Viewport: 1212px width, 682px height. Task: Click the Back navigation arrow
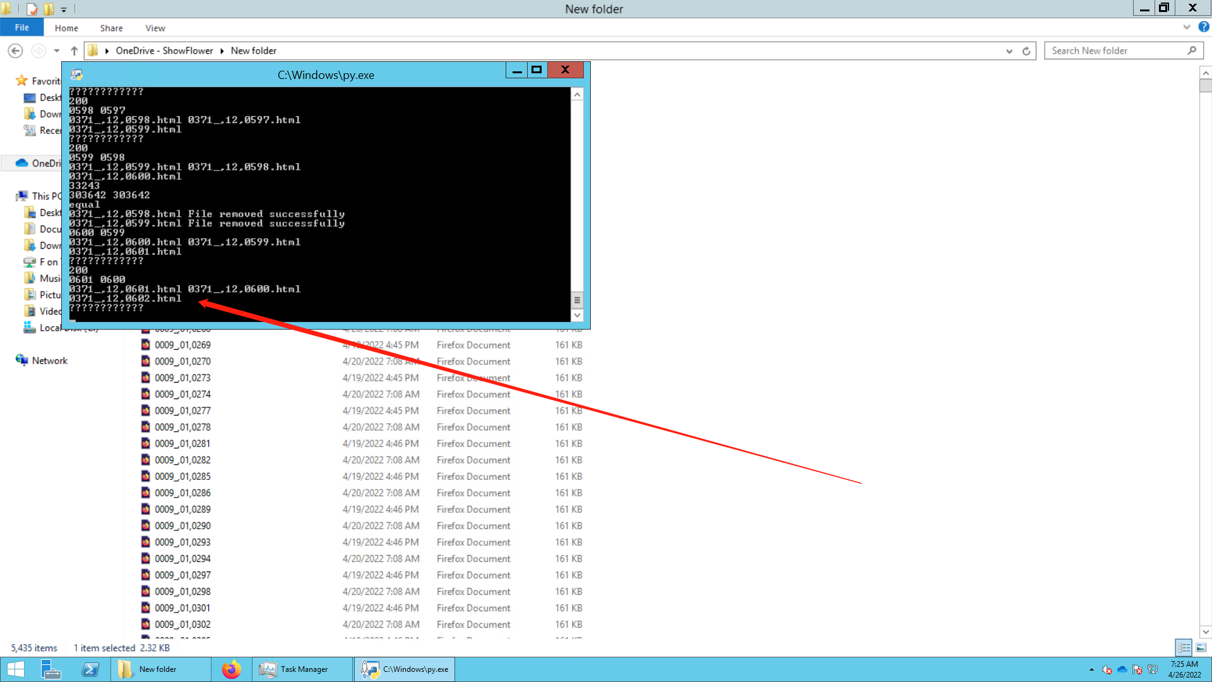coord(16,51)
